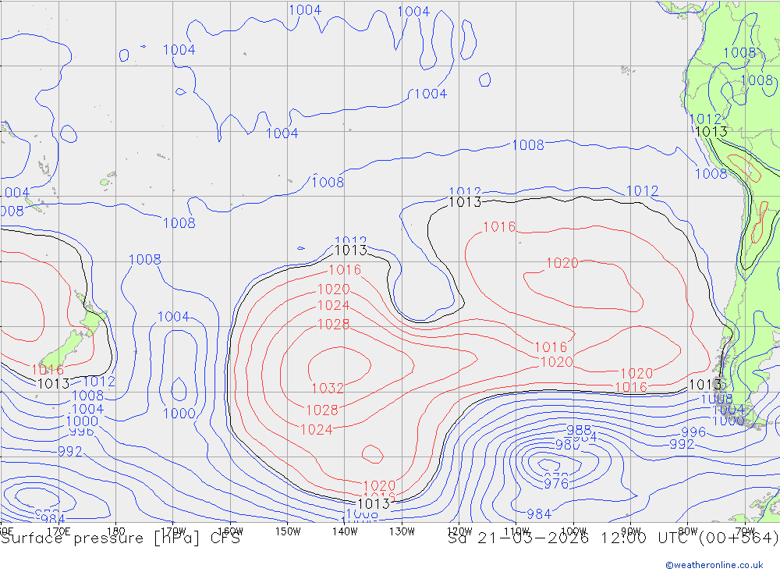Click the 1032 isobar label at the high's centre
This screenshot has height=572, width=780.
328,388
